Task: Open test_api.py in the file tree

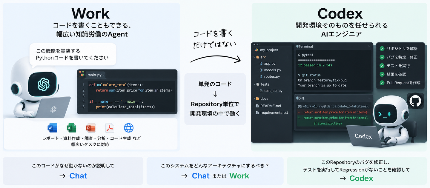Action: [x=273, y=91]
